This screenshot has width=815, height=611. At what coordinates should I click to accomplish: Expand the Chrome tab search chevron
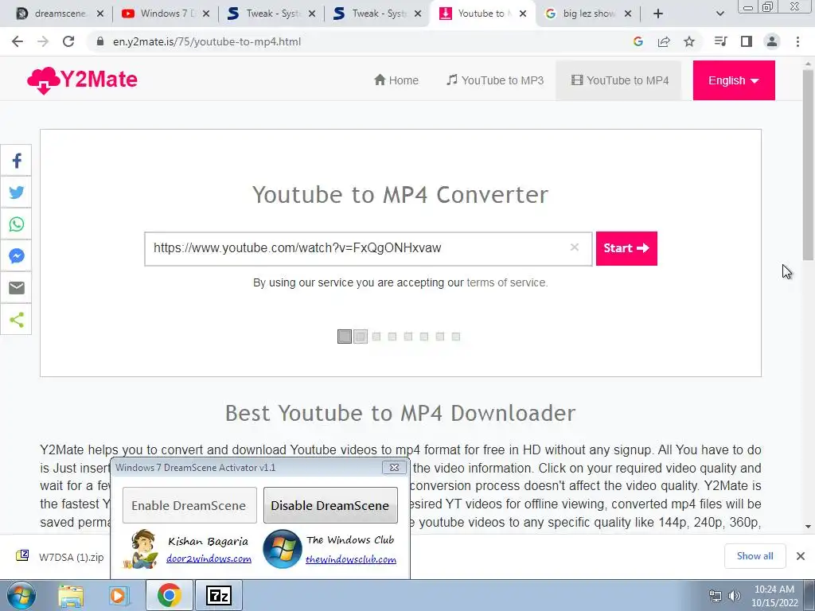[719, 14]
